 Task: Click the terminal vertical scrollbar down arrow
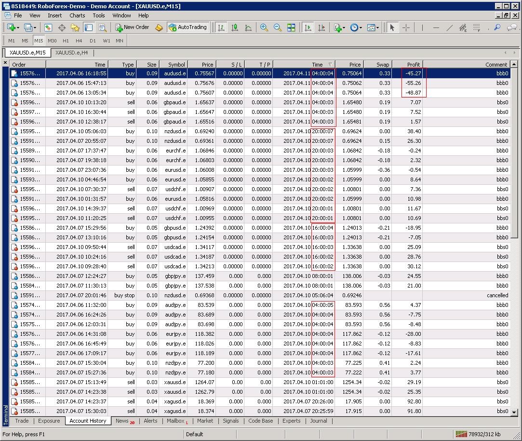[x=514, y=413]
